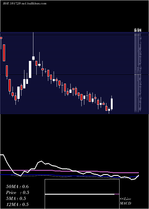This screenshot has height=209, width=149.
Task: Click the 'Price : 0.5' label
Action: tap(18, 193)
